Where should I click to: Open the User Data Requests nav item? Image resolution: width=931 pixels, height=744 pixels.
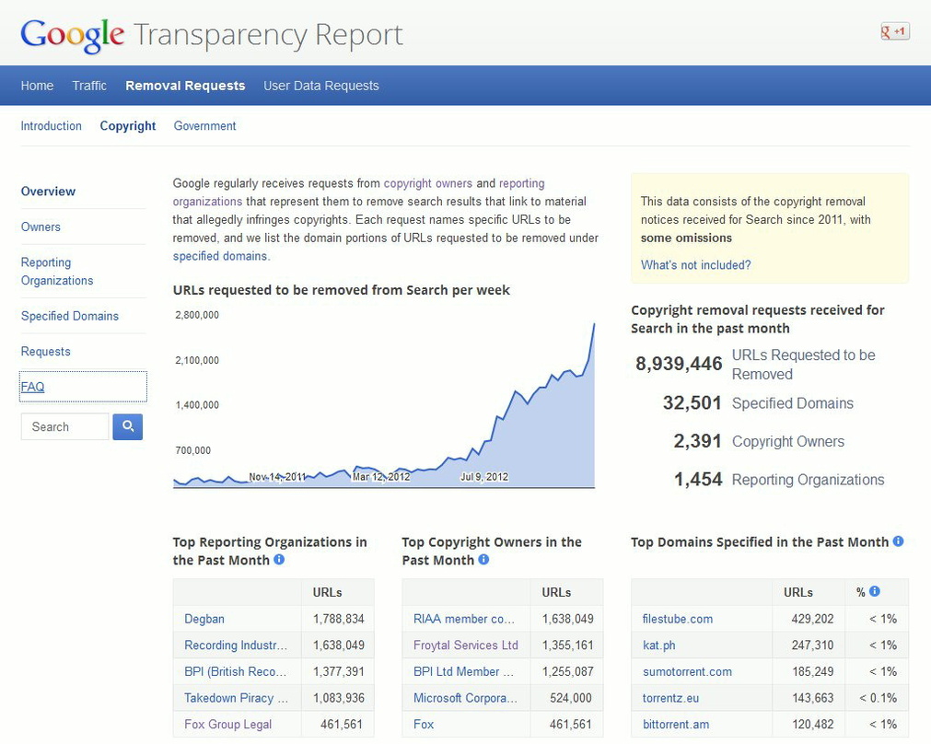point(321,86)
